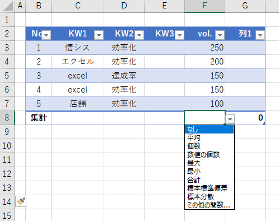Image resolution: width=279 pixels, height=221 pixels.
Task: Click the total row dropdown arrow in F8
Action: pyautogui.click(x=230, y=119)
